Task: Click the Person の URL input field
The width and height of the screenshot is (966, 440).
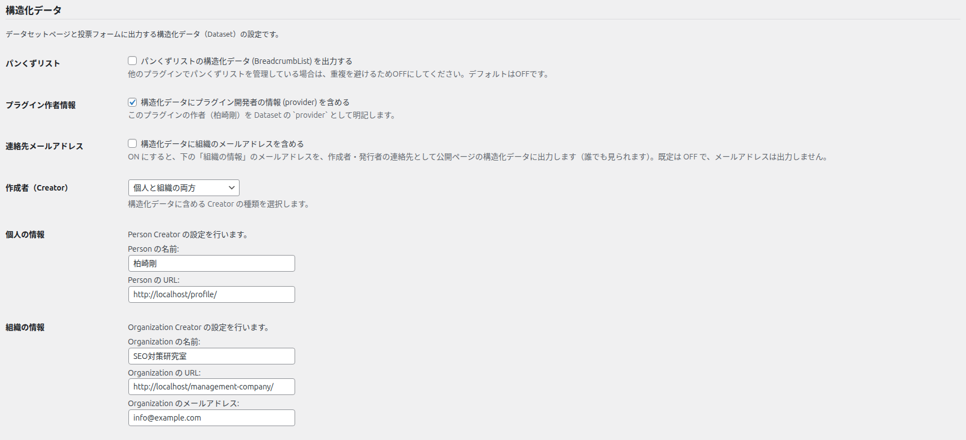Action: 212,294
